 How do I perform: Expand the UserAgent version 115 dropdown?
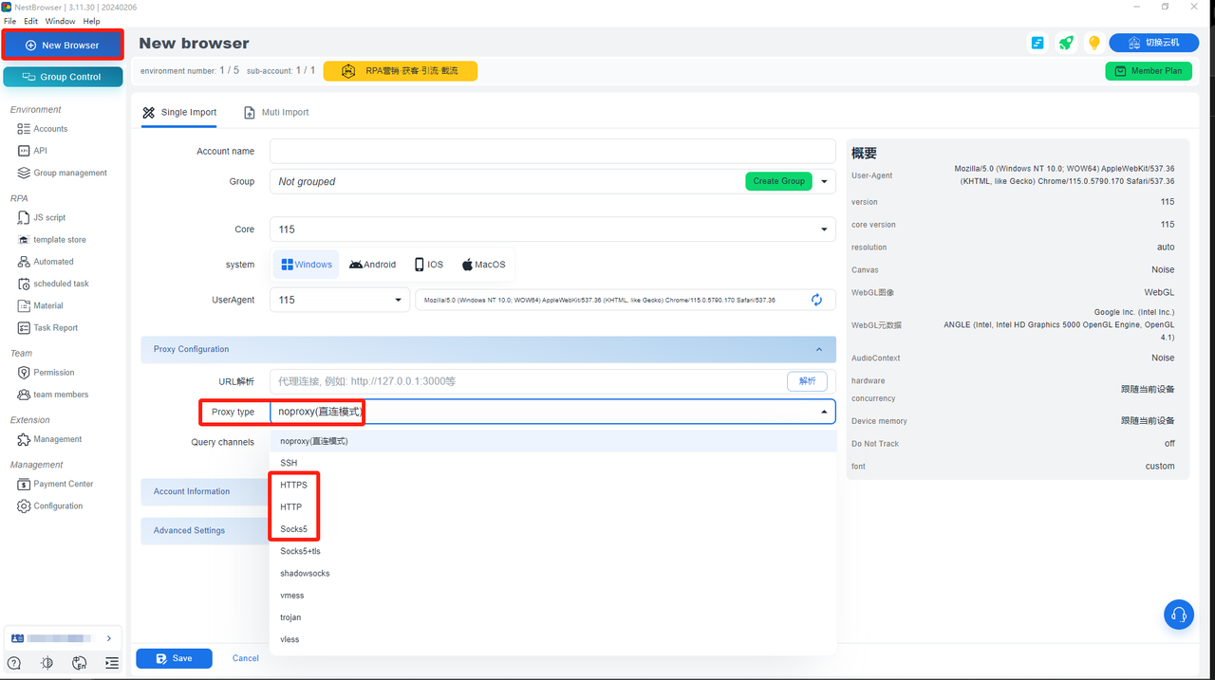(340, 300)
